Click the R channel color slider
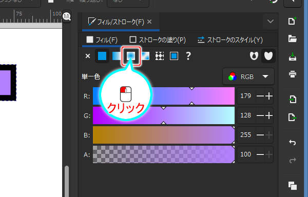The height and width of the screenshot is (197, 308). [x=164, y=96]
